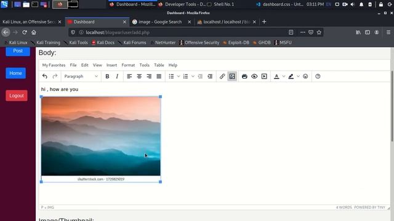Open the highlight color picker dropdown
Viewport: 394px width, 221px height.
pyautogui.click(x=298, y=76)
